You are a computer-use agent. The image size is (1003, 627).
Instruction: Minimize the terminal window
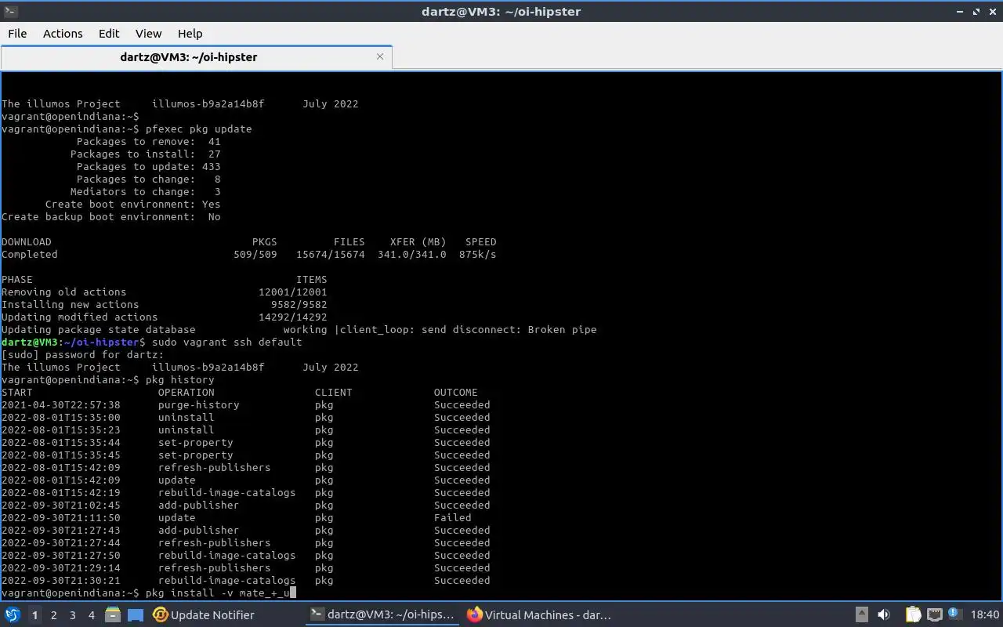[x=960, y=12]
